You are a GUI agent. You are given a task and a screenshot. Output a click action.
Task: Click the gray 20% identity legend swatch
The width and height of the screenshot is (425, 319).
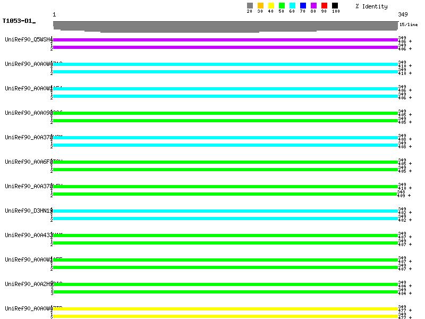250,6
